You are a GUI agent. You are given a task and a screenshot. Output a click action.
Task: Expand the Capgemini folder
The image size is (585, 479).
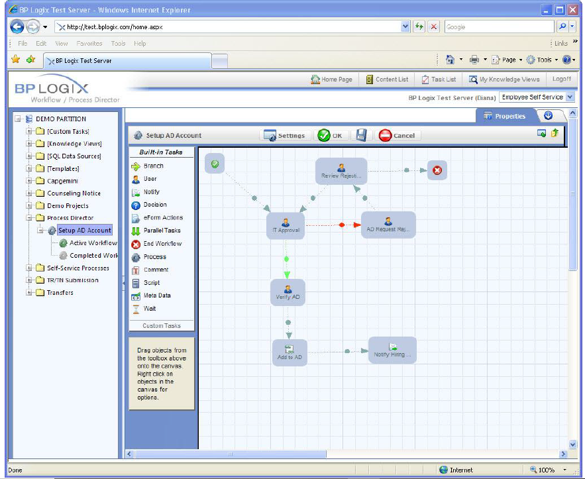pyautogui.click(x=29, y=181)
